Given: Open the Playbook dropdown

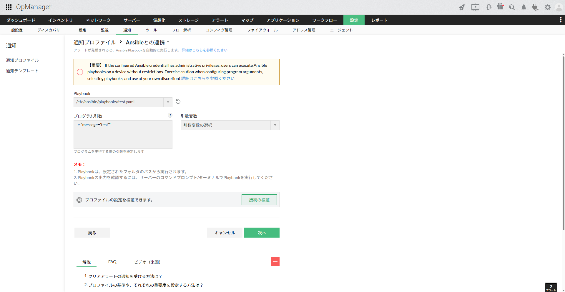Looking at the screenshot, I should pos(123,102).
